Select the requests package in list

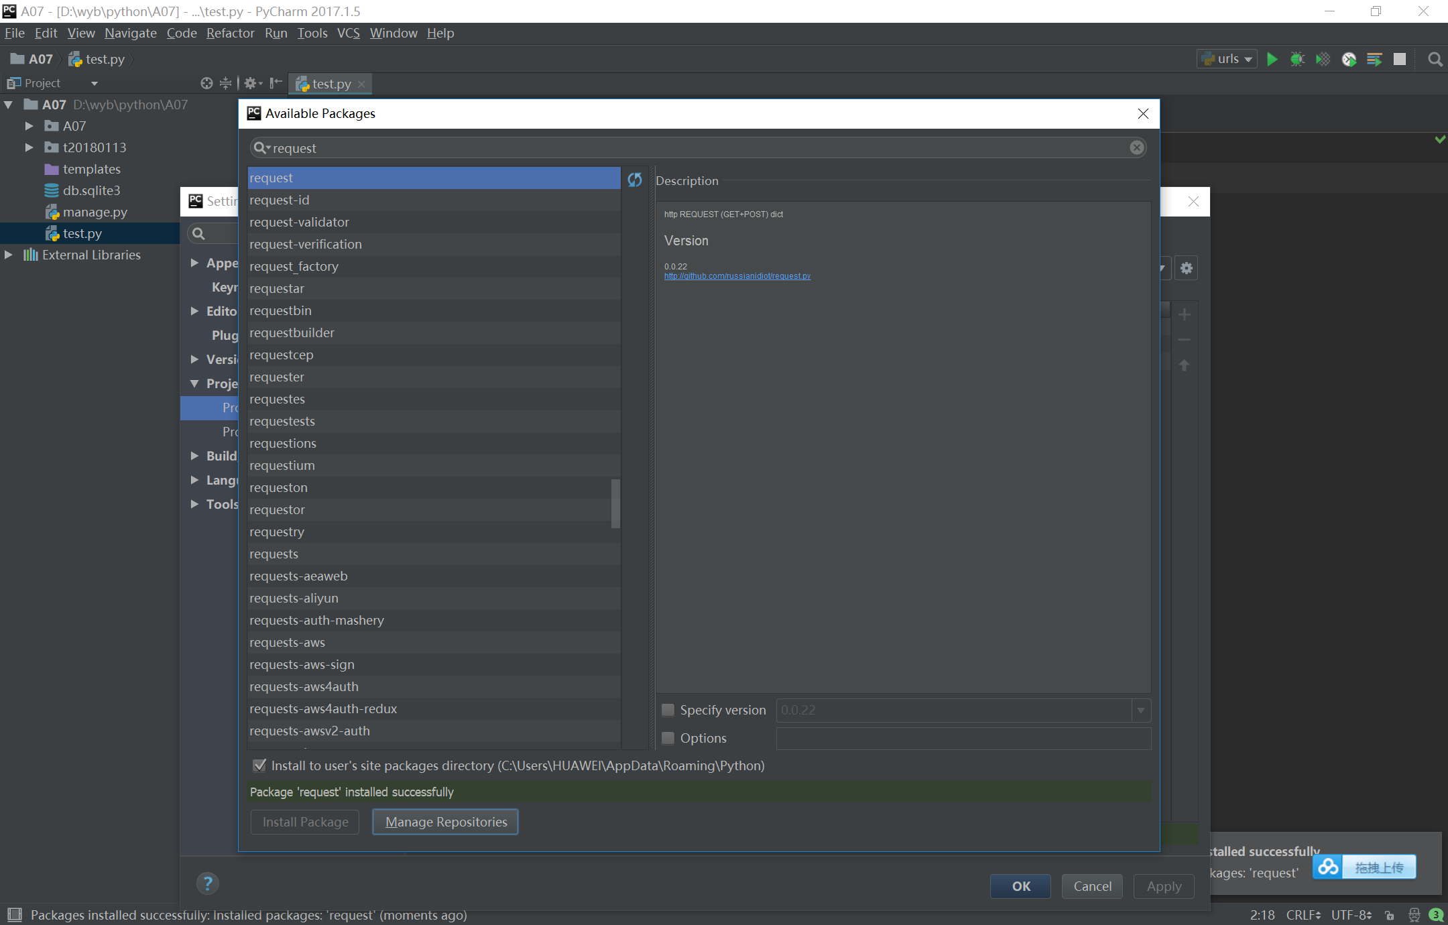click(434, 554)
